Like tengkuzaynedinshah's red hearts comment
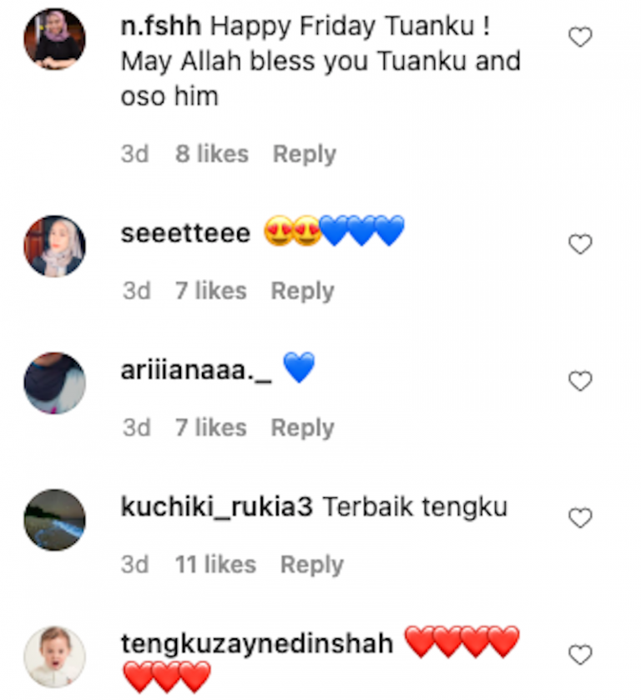The height and width of the screenshot is (700, 641). (580, 655)
